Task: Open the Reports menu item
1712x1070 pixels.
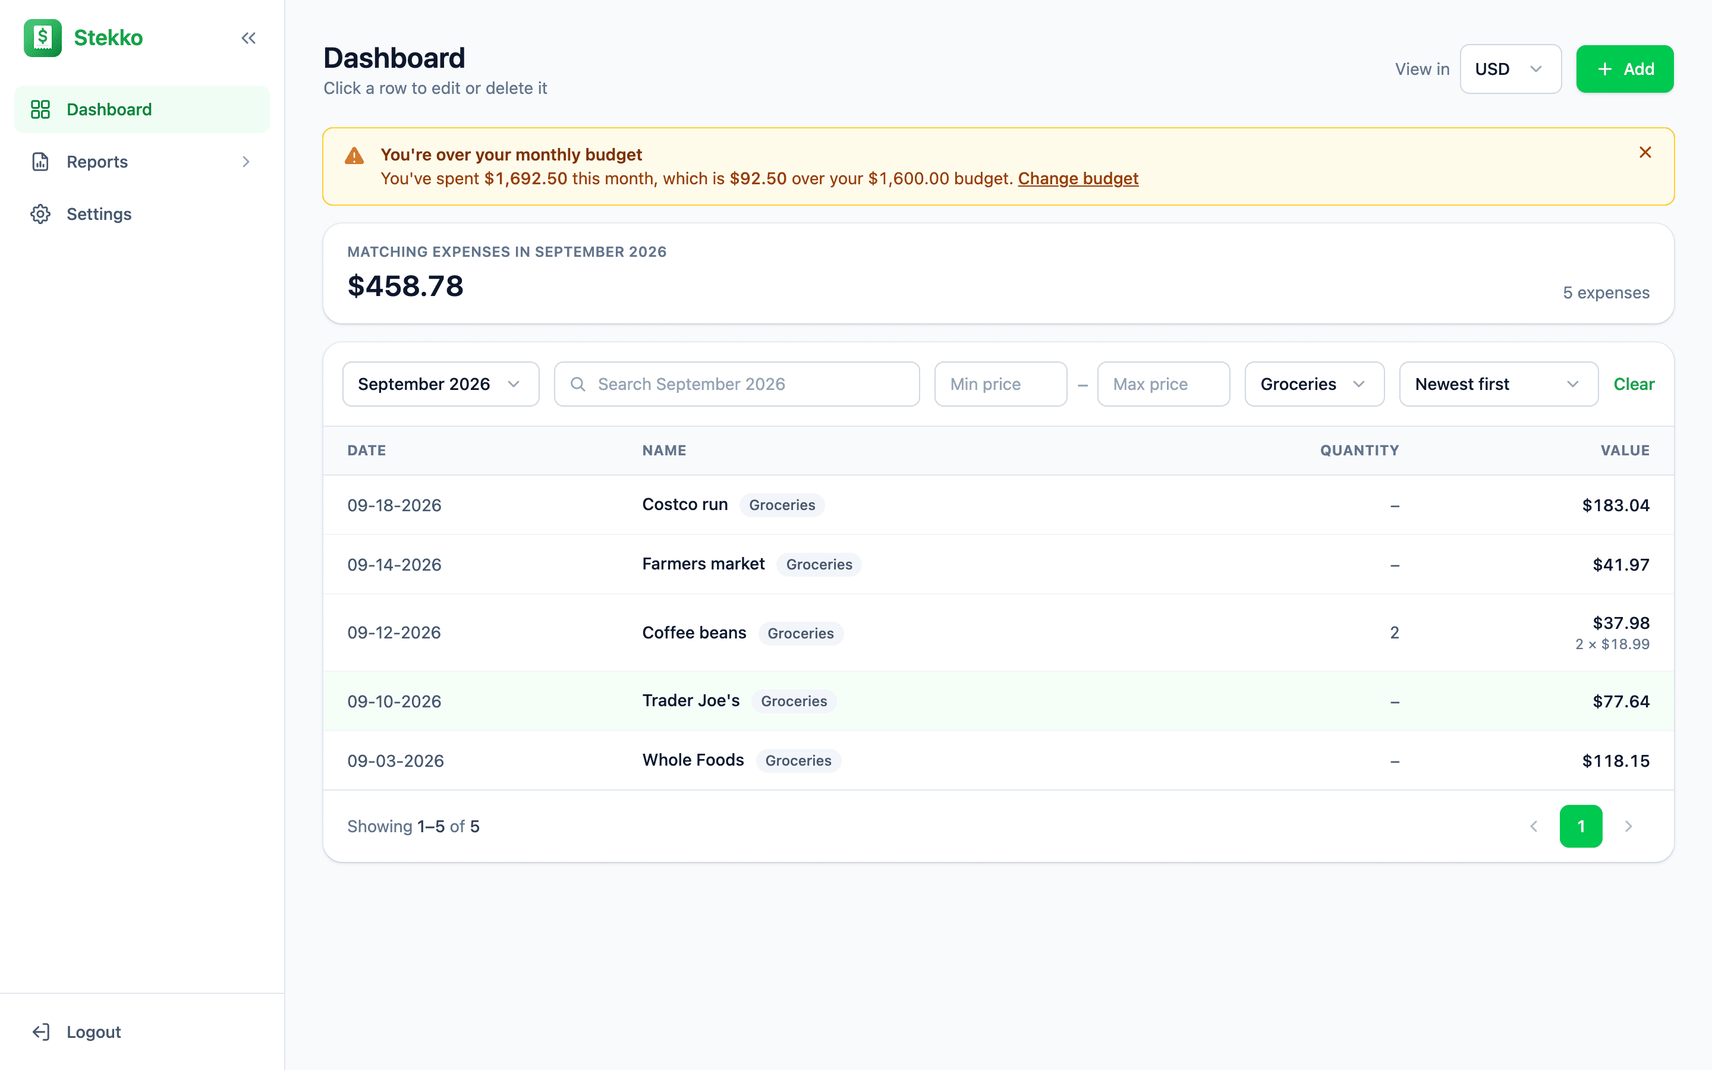Action: (142, 162)
